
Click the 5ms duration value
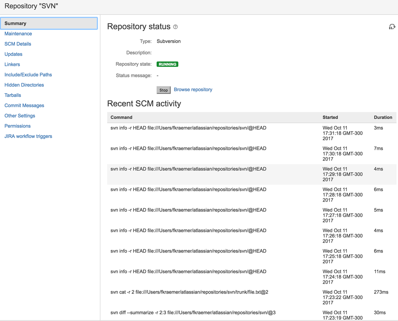[x=378, y=210]
